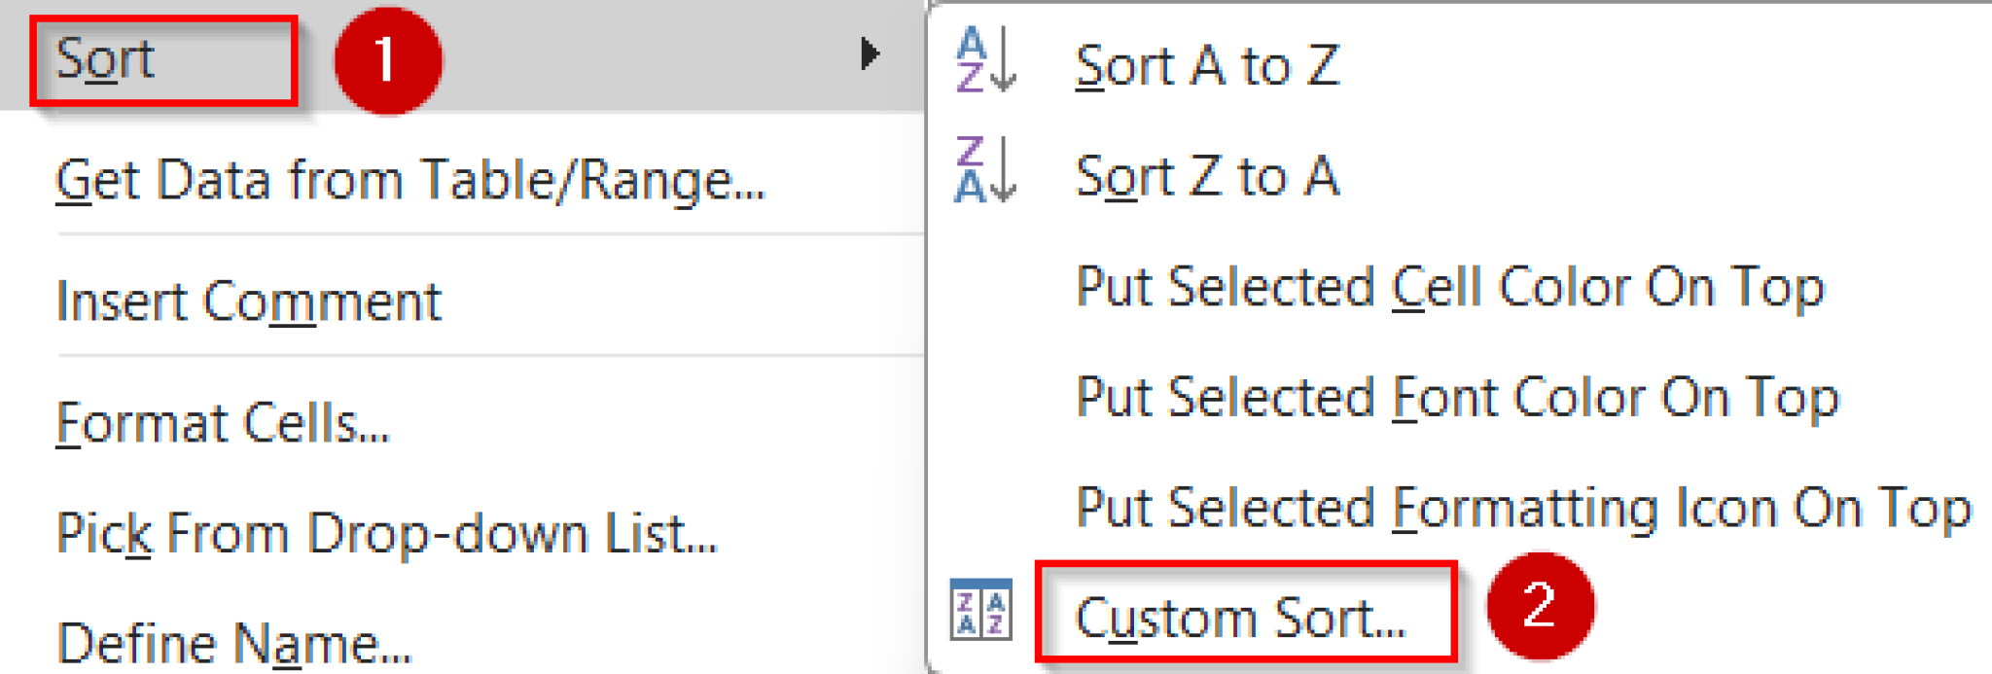The width and height of the screenshot is (1992, 674).
Task: Choose Get Data from Table/Range
Action: (x=410, y=181)
